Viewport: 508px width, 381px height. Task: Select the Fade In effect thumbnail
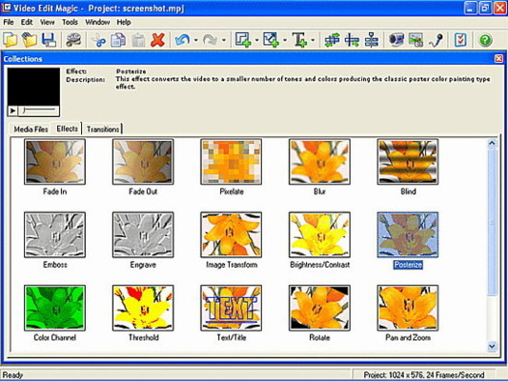[x=55, y=161]
